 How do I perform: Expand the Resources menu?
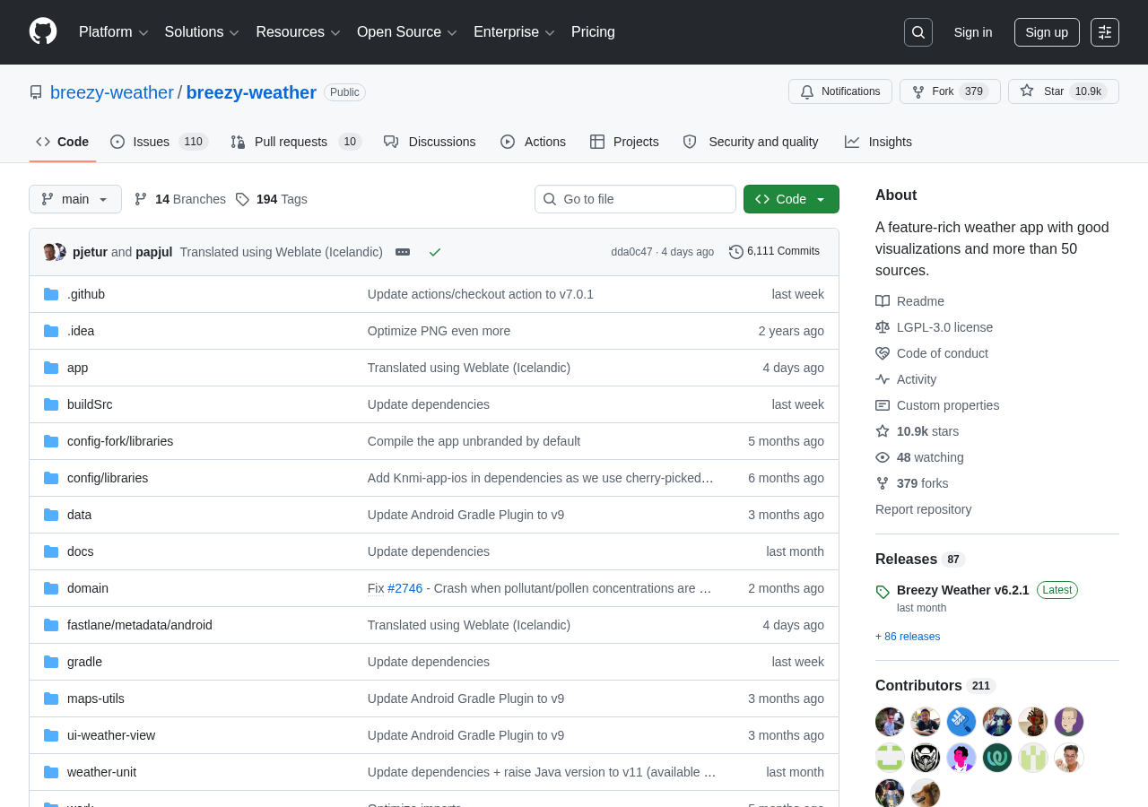(298, 32)
